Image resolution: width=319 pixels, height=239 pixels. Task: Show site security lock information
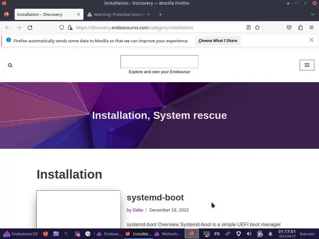pos(70,27)
